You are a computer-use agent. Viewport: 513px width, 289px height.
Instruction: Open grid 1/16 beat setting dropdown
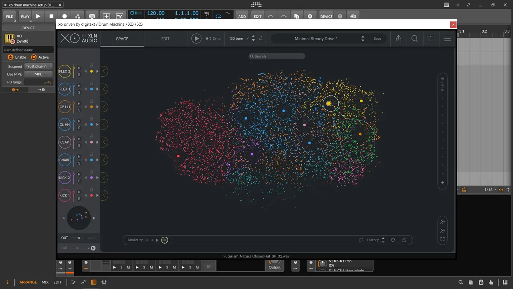pos(491,190)
